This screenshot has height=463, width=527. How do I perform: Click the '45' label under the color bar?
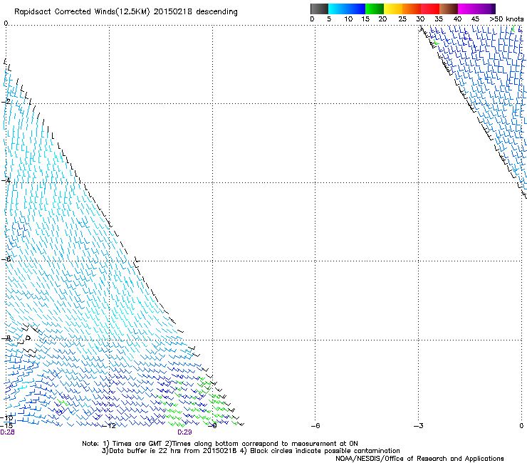coord(475,19)
